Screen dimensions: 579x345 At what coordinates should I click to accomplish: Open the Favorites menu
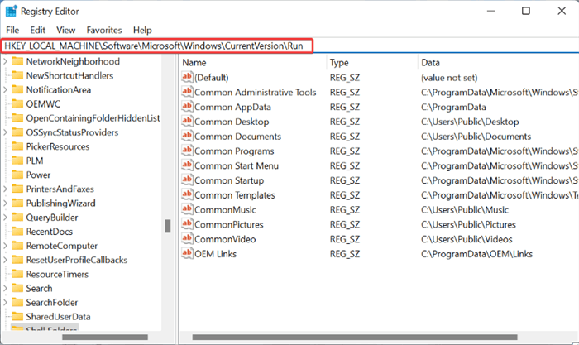tap(103, 30)
